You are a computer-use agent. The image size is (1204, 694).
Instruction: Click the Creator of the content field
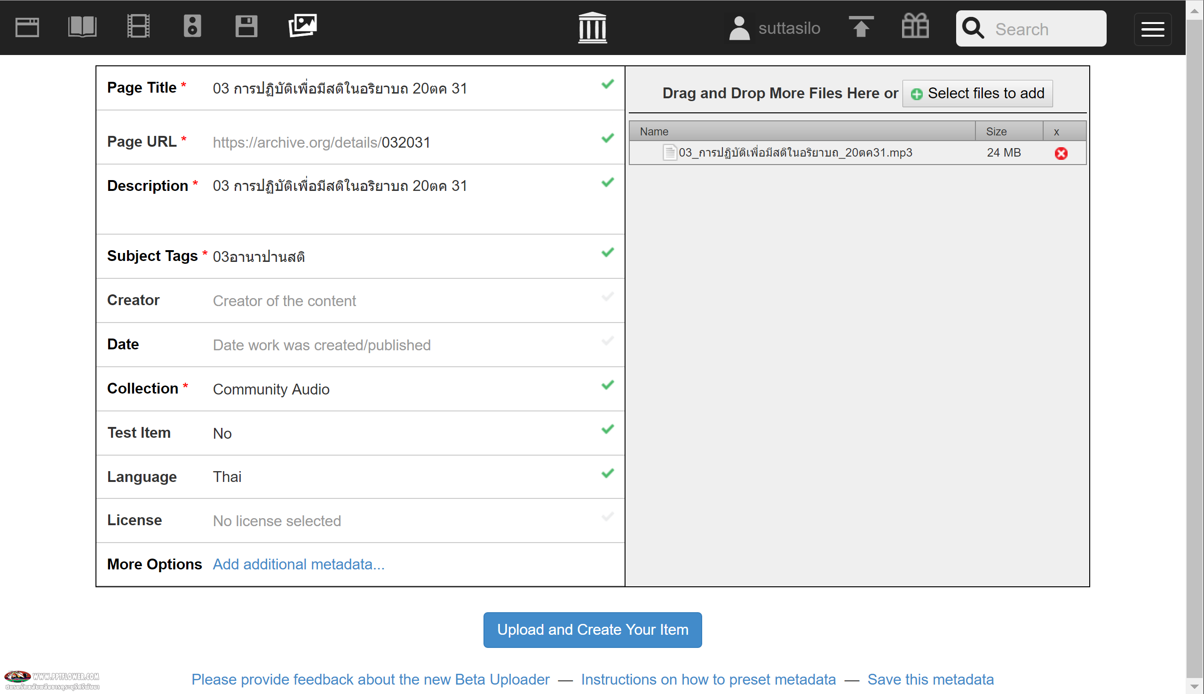tap(285, 301)
